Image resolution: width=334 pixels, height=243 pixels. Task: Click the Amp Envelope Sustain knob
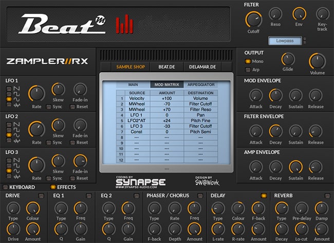[x=295, y=167]
